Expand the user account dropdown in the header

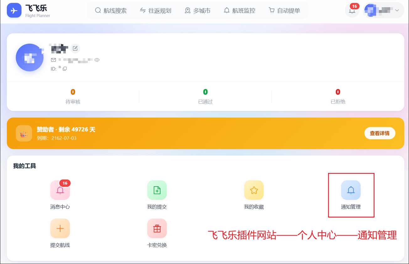(x=384, y=10)
